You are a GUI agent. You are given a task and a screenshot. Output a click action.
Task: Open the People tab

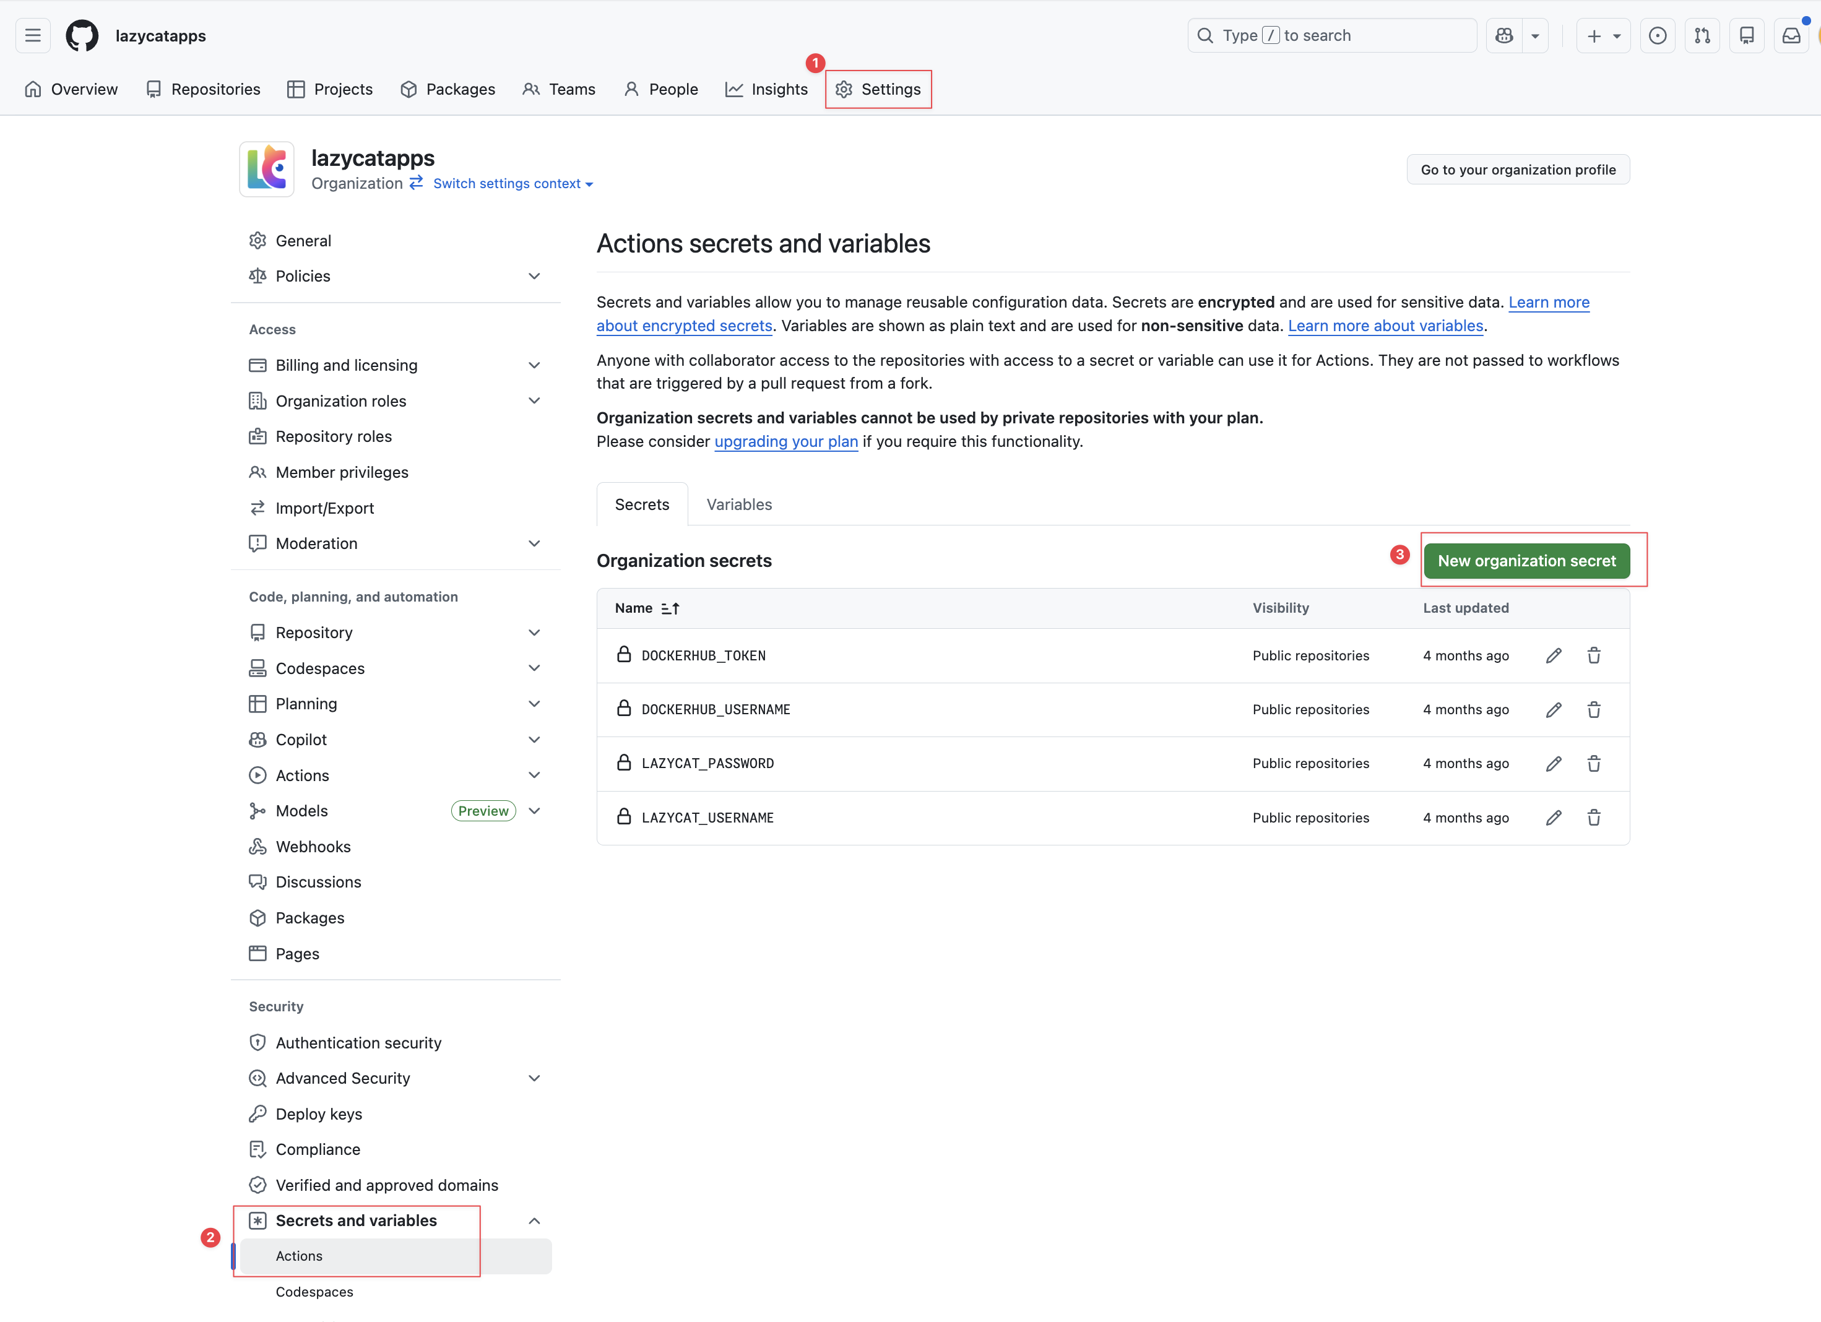click(x=661, y=89)
